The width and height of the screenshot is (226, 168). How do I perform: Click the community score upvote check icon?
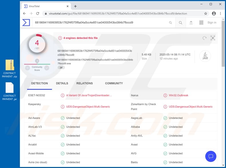47,68
